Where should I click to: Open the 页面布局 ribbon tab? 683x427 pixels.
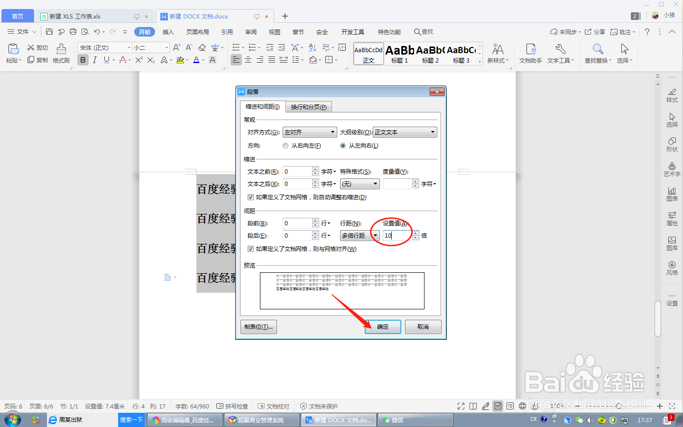pyautogui.click(x=198, y=32)
